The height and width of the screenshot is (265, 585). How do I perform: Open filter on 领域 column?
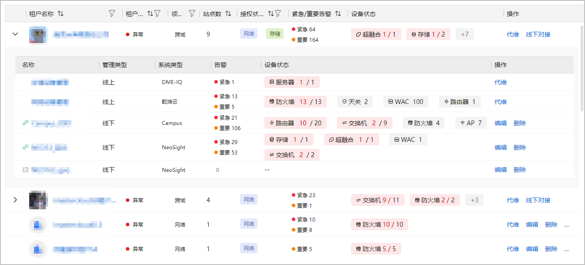[x=192, y=14]
